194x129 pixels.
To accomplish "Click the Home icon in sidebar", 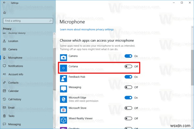I will click(5, 13).
